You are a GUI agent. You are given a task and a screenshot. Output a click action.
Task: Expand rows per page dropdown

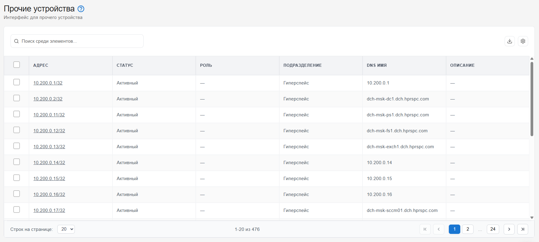[66, 229]
